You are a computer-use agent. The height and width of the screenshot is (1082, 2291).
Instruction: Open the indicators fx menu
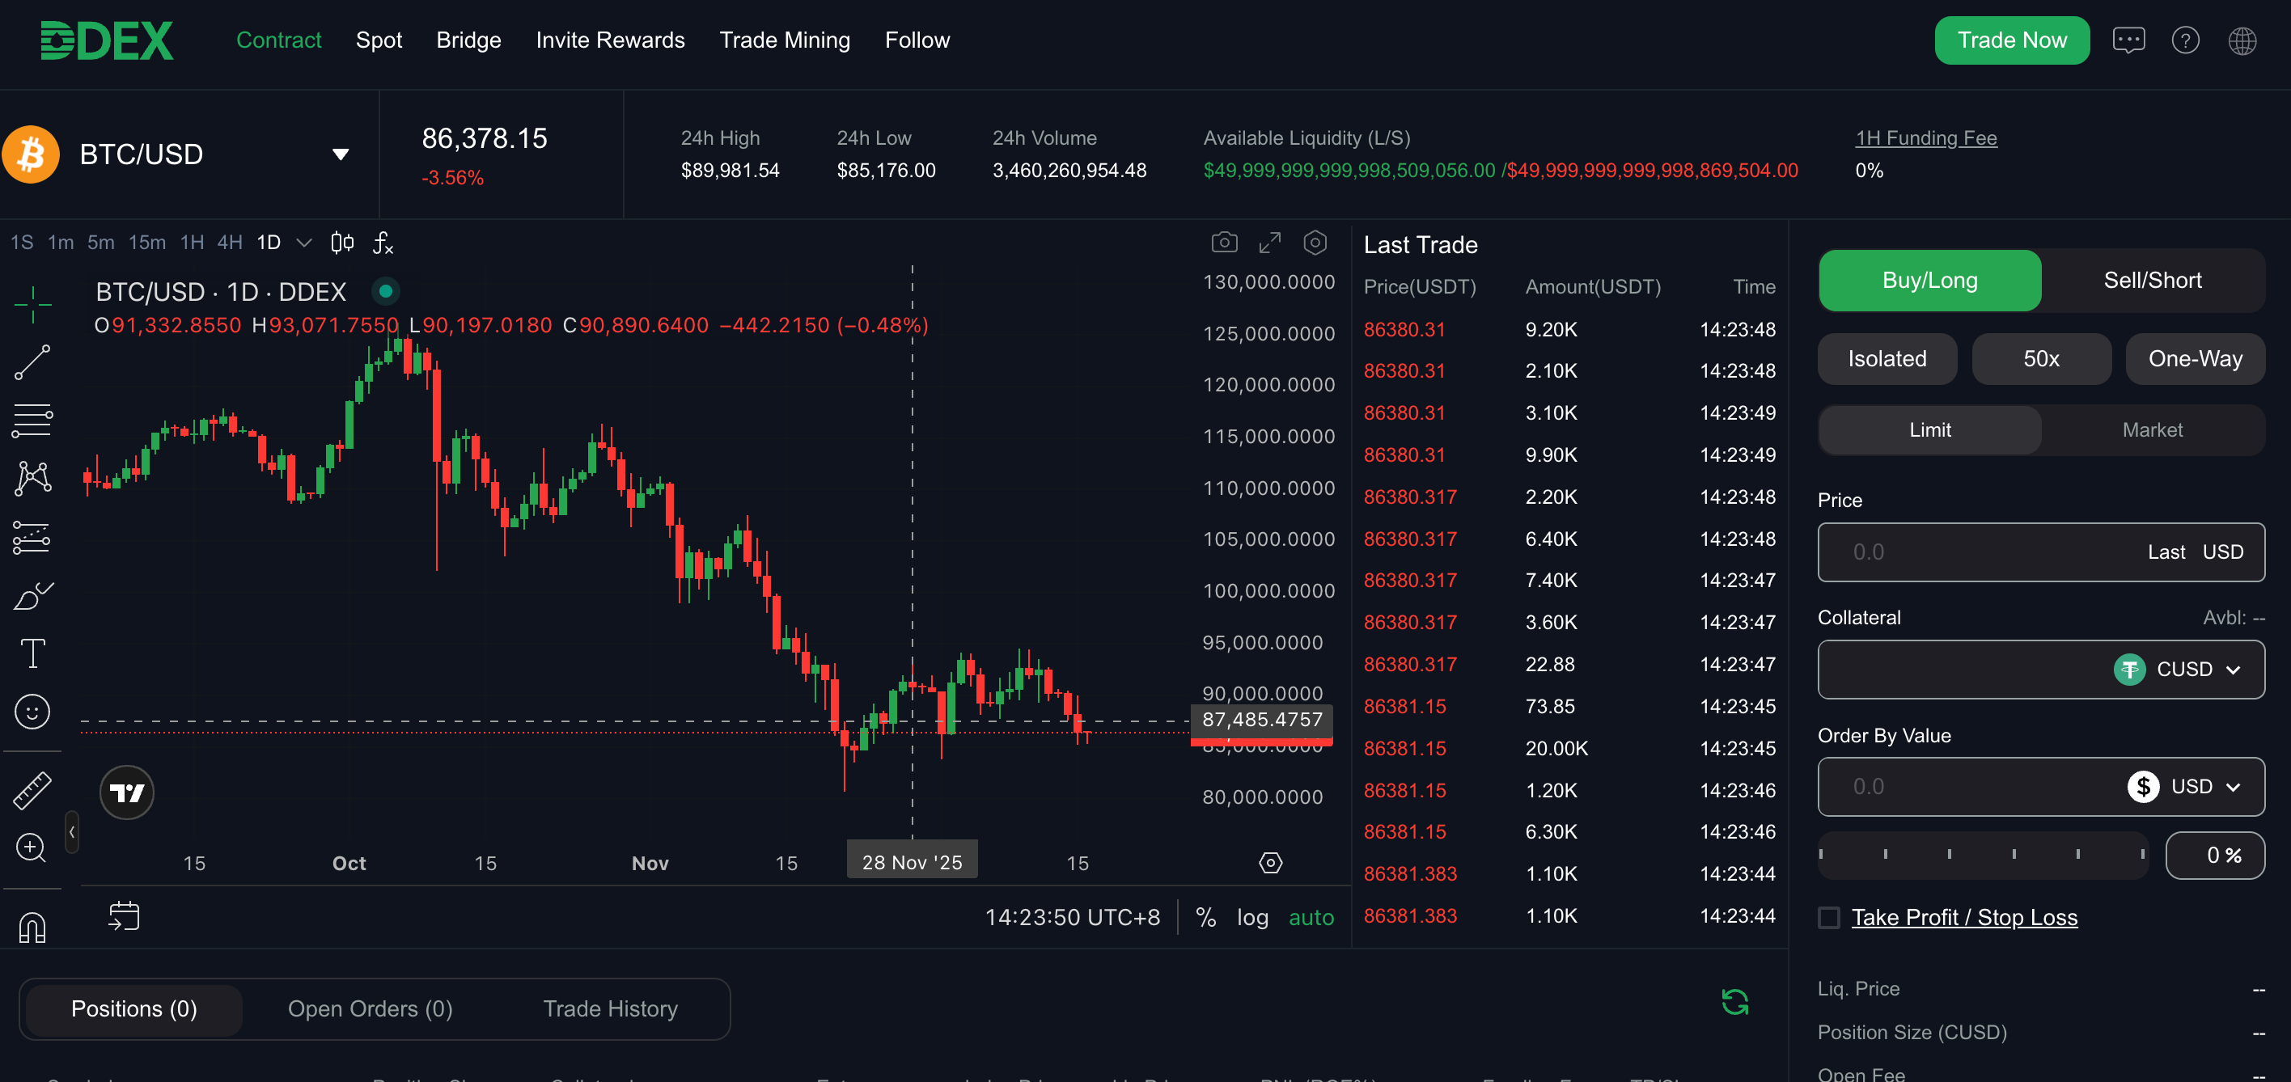(383, 243)
